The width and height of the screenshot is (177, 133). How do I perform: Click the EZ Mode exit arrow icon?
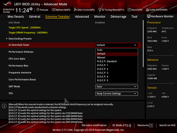coord(129,125)
